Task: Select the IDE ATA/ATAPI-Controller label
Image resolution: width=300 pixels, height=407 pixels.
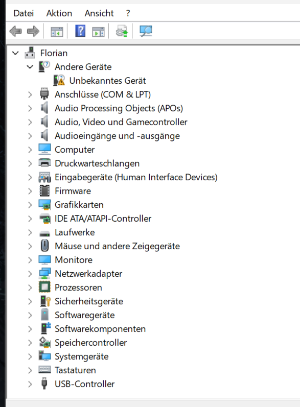Action: point(103,218)
